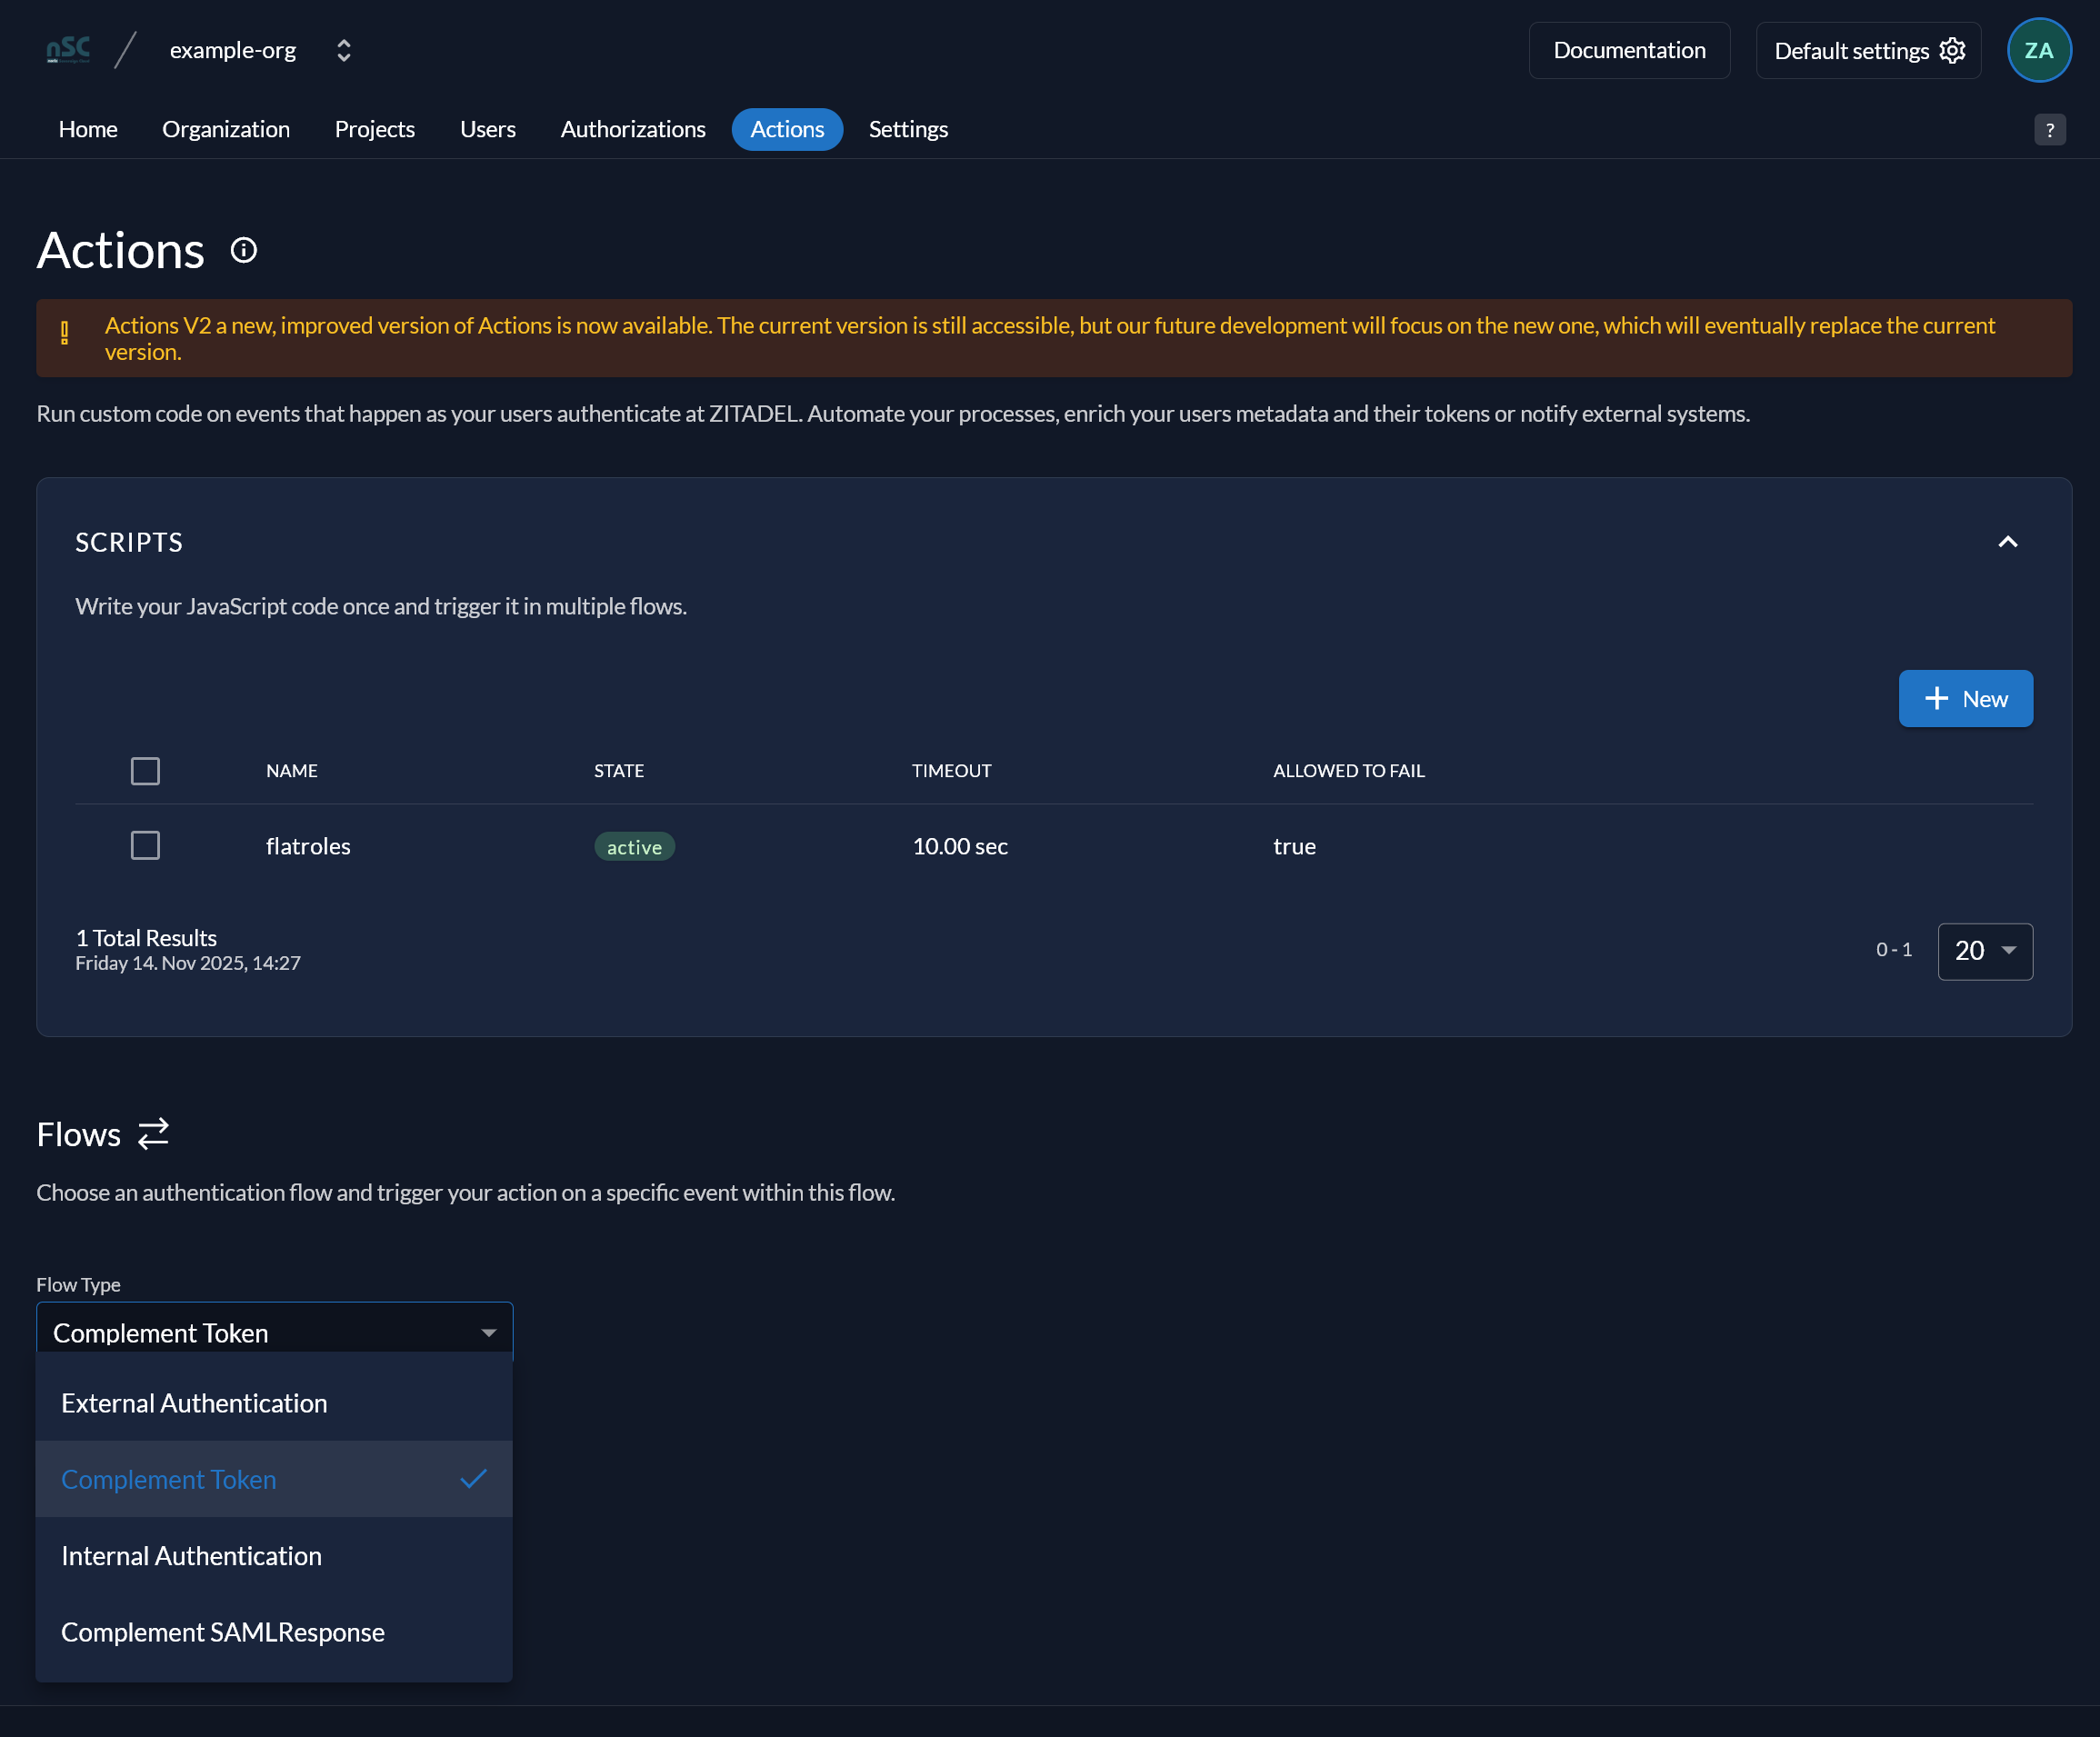Select External Authentication flow option

(274, 1403)
